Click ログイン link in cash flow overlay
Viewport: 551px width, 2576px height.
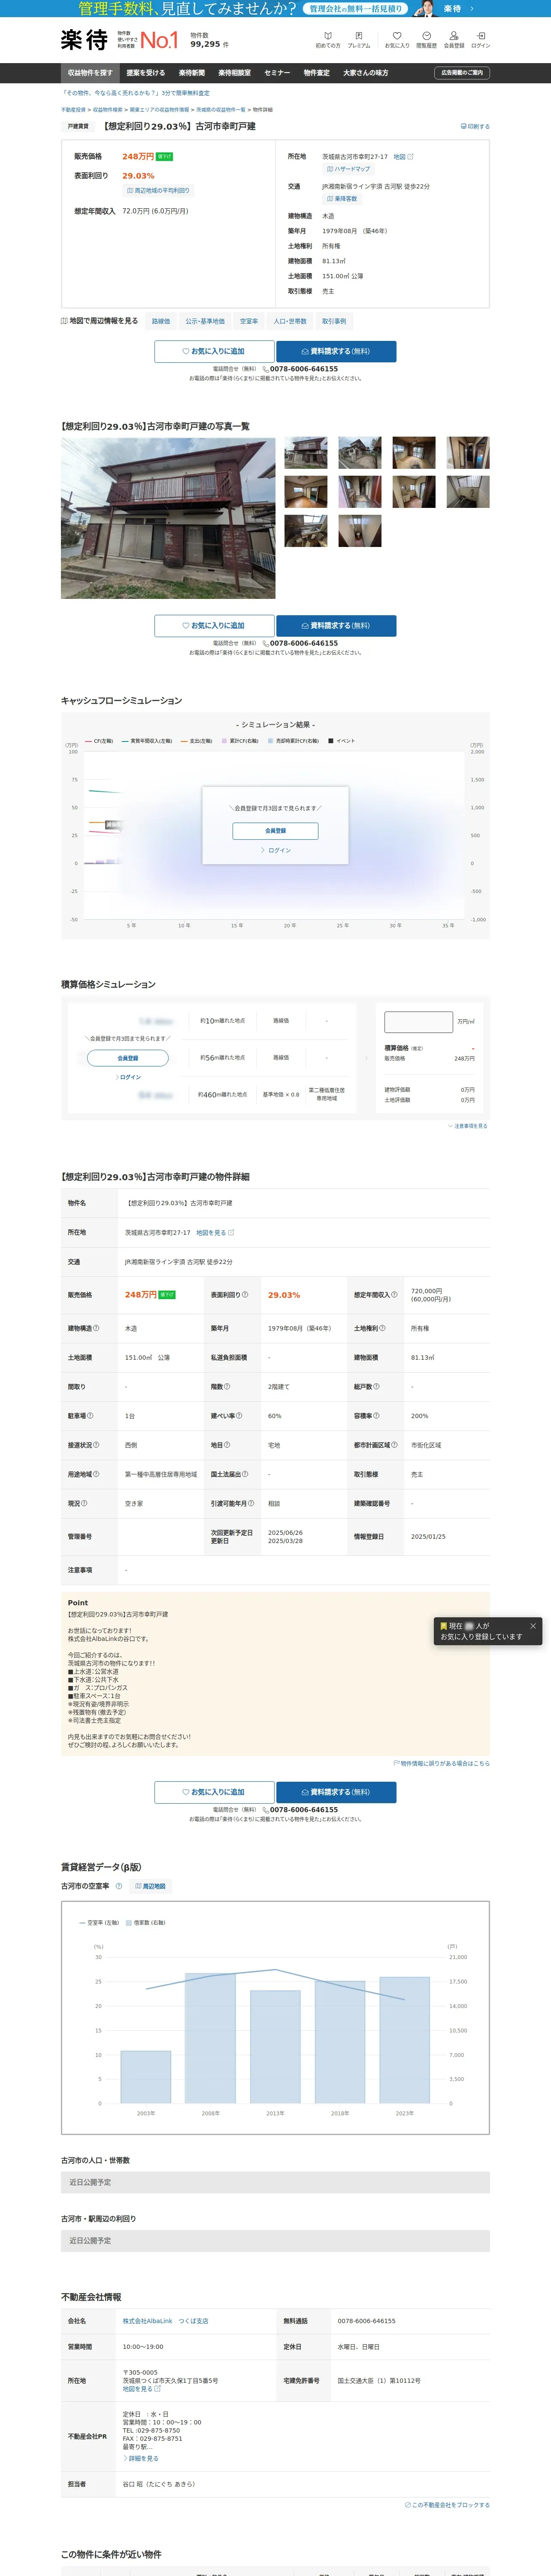(x=276, y=850)
